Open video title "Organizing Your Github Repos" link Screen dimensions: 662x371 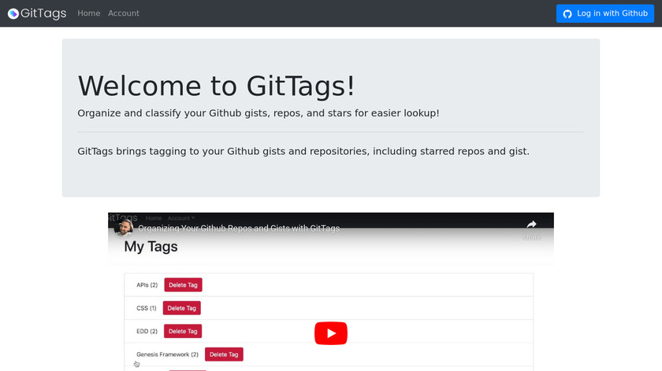coord(239,228)
